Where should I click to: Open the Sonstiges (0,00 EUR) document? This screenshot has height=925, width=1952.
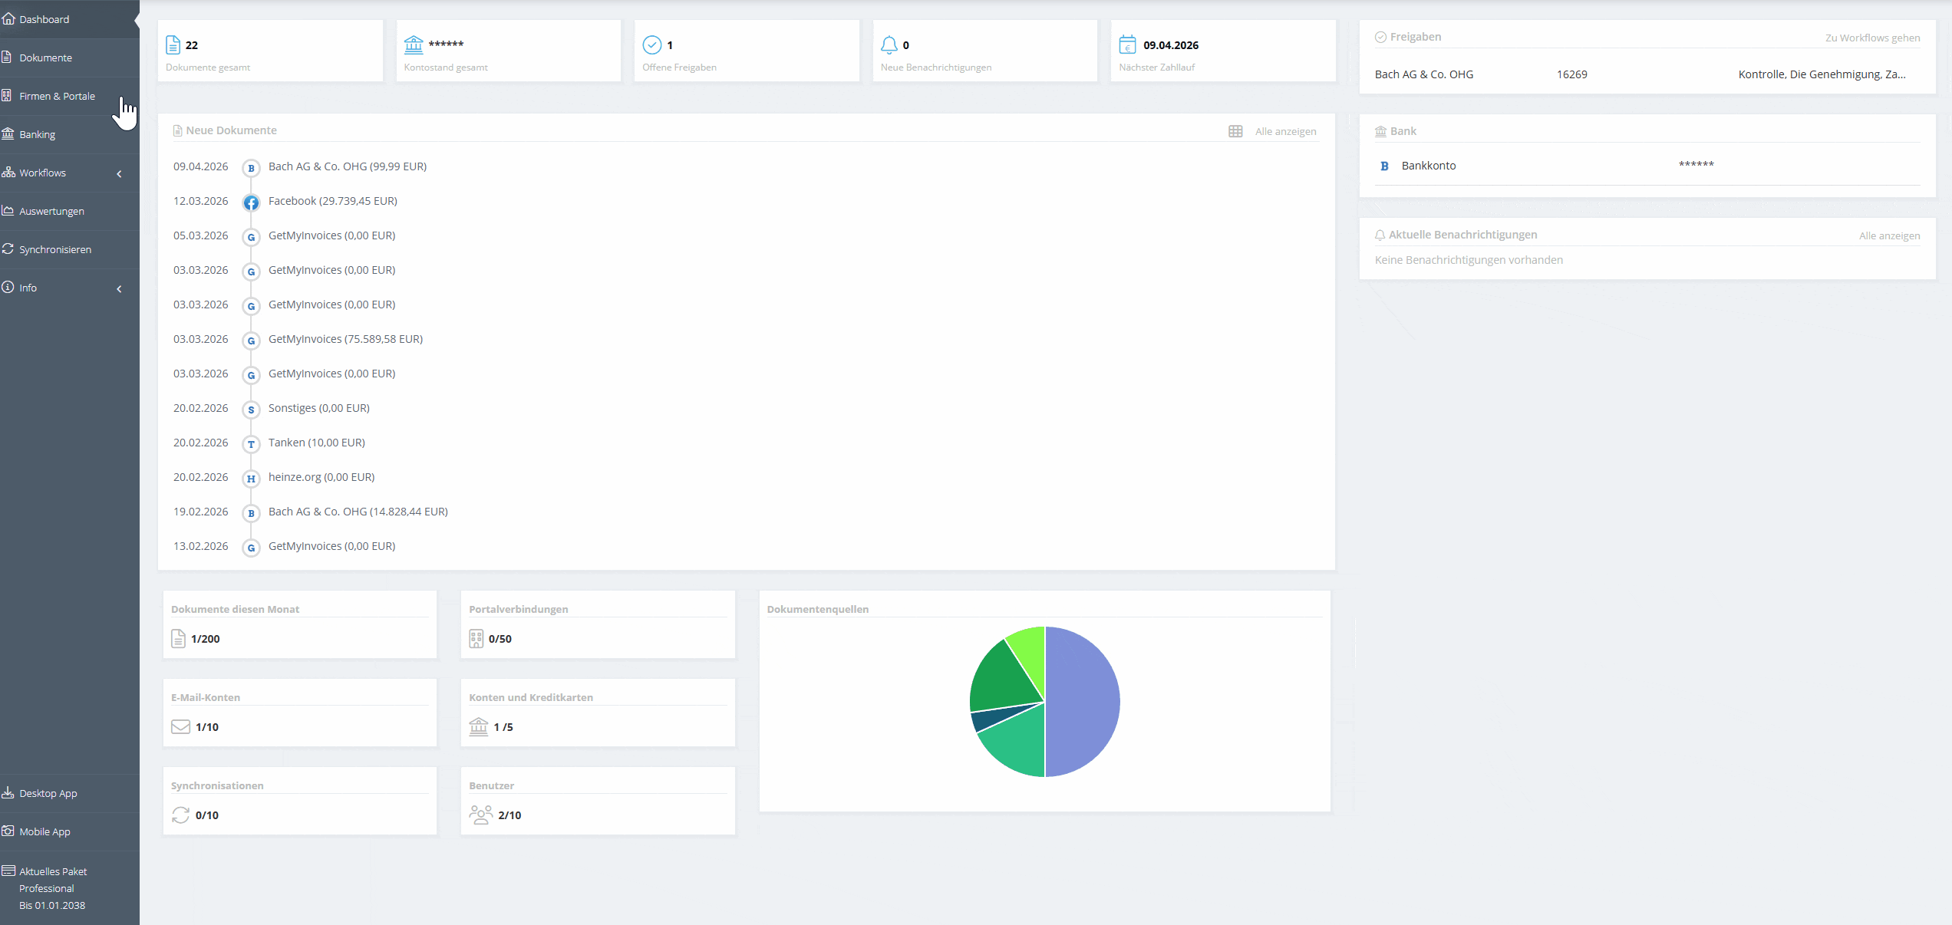319,408
